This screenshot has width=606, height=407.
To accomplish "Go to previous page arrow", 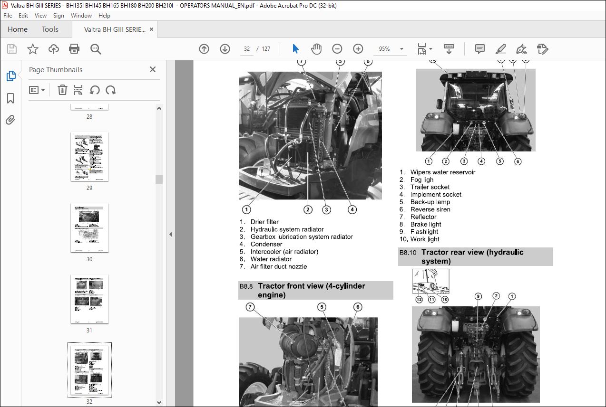I will click(204, 49).
